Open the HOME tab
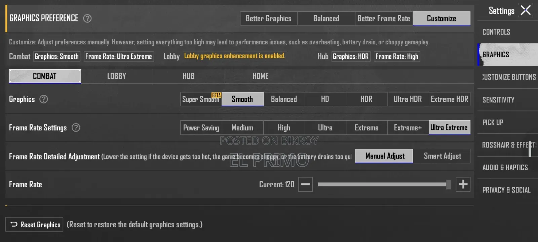This screenshot has height=242, width=538. pyautogui.click(x=261, y=76)
